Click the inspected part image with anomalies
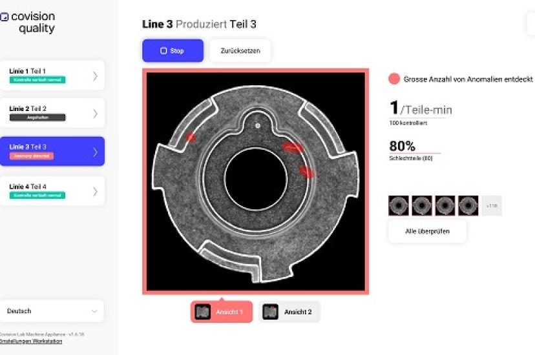Image resolution: width=535 pixels, height=355 pixels. [x=256, y=181]
